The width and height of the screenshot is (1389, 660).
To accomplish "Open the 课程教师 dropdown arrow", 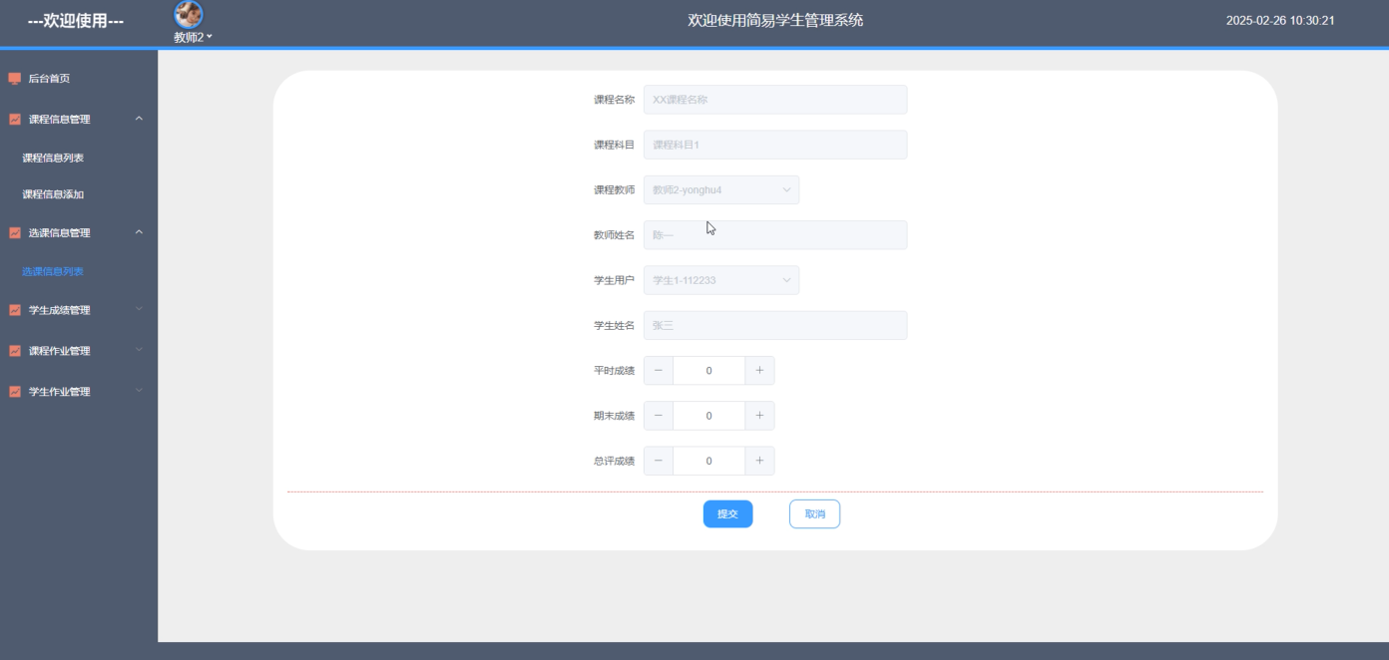I will coord(786,190).
